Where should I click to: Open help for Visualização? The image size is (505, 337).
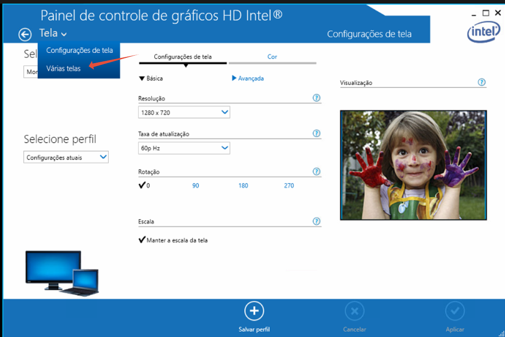(482, 82)
